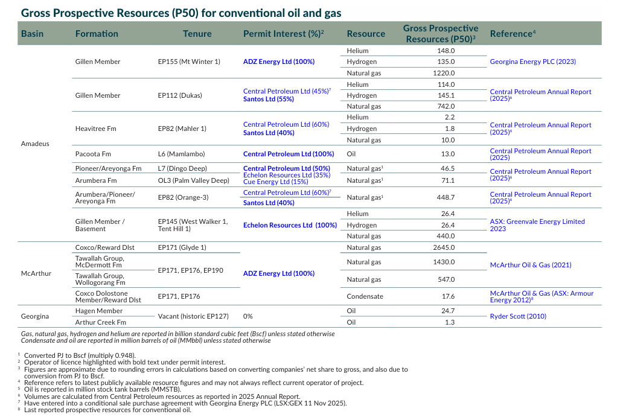Image resolution: width=623 pixels, height=420 pixels.
Task: Click the 'Permit Interest (%)' column header
Action: [x=283, y=34]
